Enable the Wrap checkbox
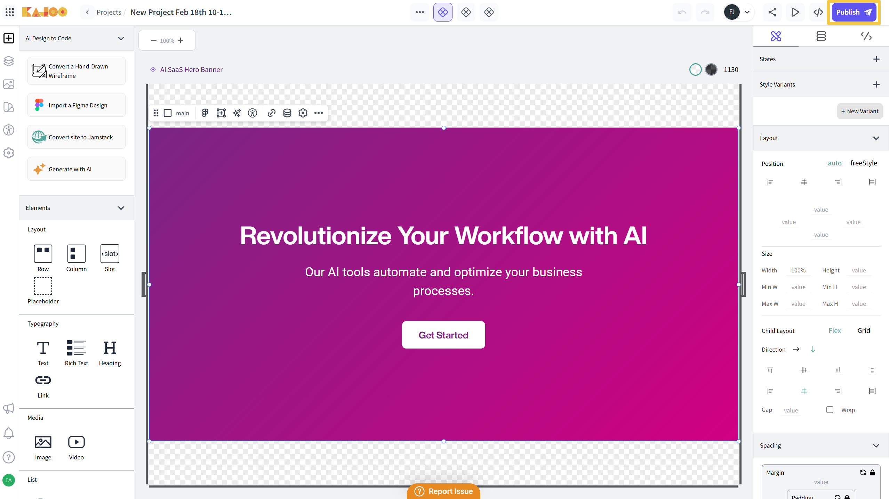This screenshot has width=889, height=499. click(830, 410)
